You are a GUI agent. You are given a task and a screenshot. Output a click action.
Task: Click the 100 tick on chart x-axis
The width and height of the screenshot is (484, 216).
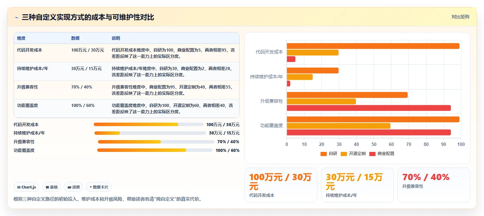pyautogui.click(x=461, y=144)
